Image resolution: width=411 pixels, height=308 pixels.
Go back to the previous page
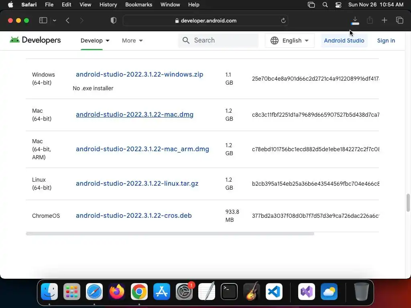click(67, 20)
